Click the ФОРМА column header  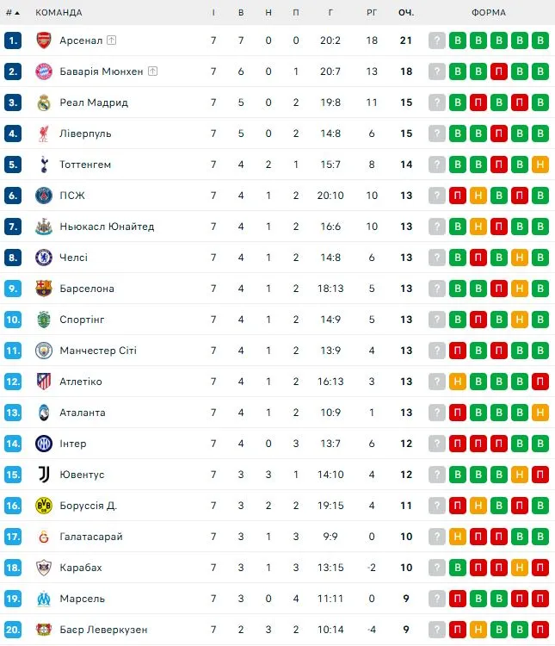pos(489,13)
